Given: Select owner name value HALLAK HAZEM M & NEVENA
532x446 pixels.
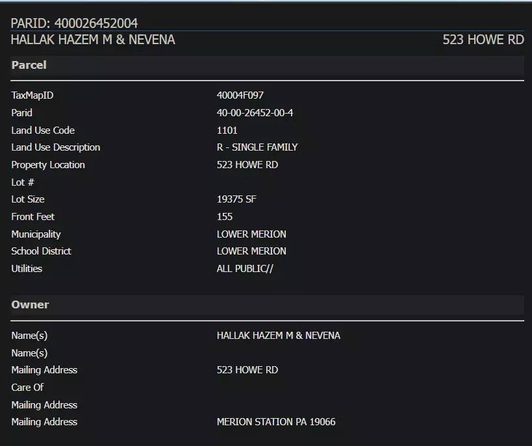Looking at the screenshot, I should pos(279,336).
